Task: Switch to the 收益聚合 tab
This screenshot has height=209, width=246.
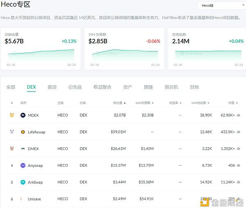Action: (102, 87)
